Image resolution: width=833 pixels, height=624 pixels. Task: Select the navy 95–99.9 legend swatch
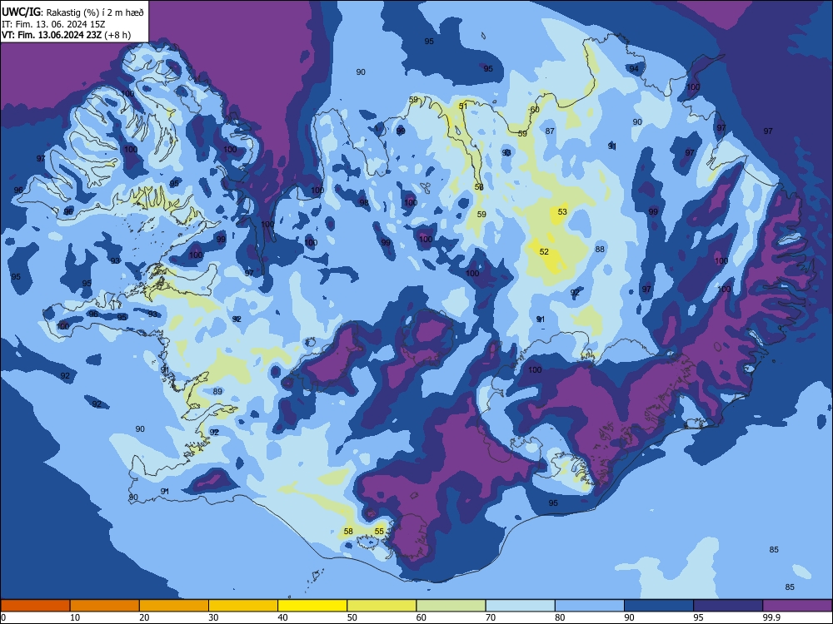(x=728, y=606)
